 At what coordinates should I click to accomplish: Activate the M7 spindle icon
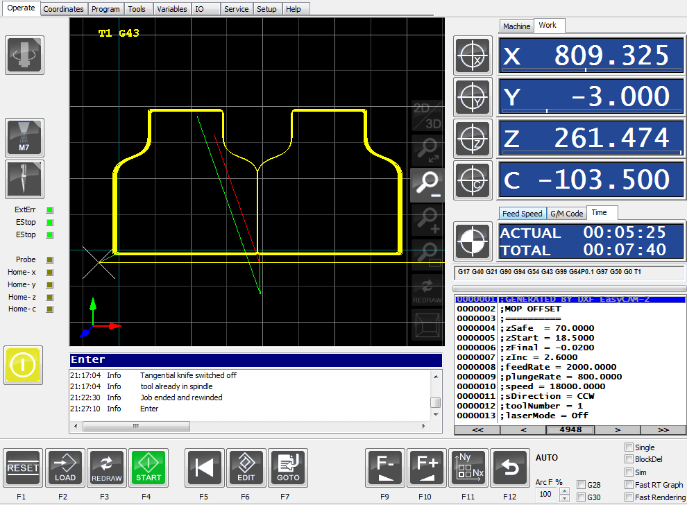[x=24, y=137]
